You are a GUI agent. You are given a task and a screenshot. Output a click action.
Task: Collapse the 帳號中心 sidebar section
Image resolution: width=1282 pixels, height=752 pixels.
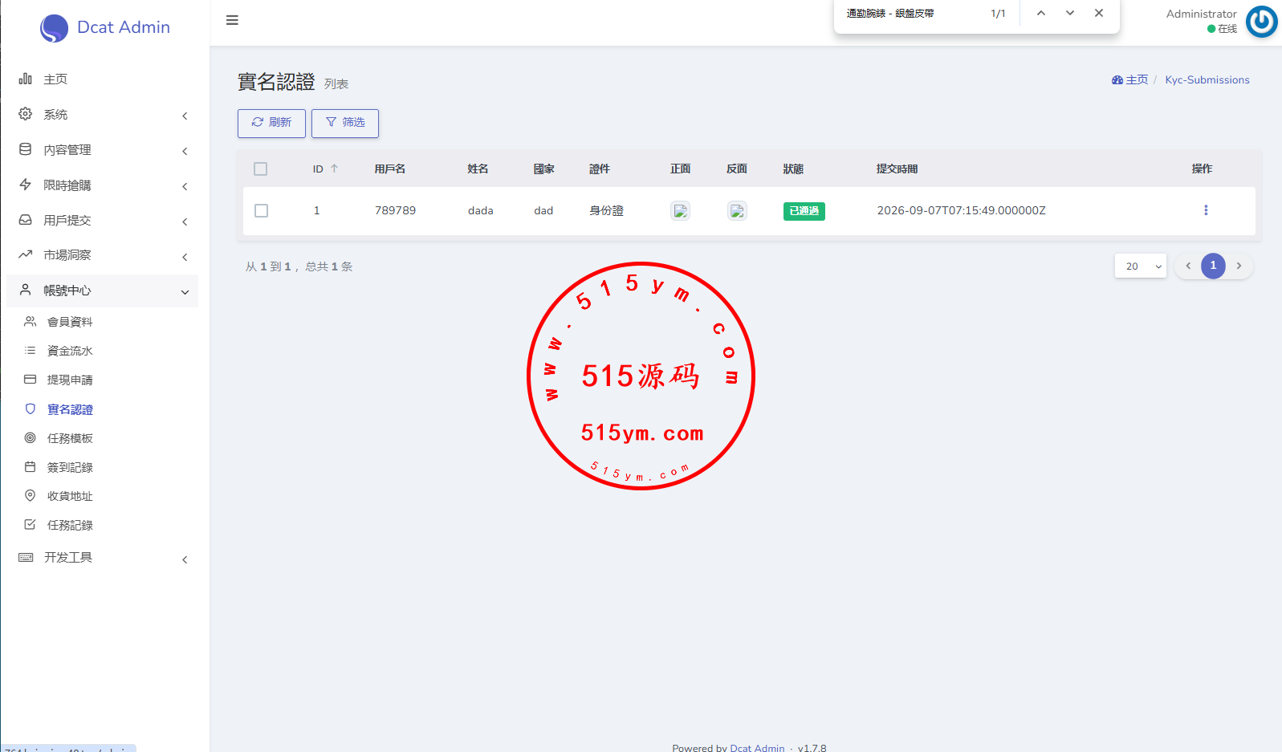[x=104, y=291]
